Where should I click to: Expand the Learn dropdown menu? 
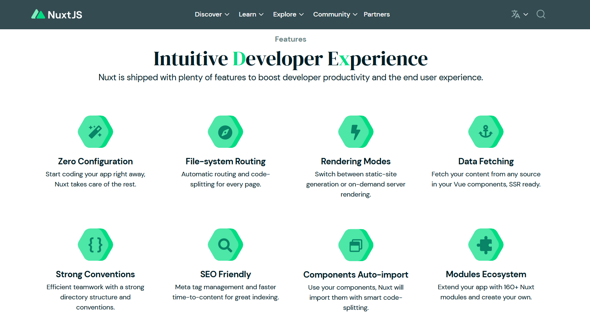point(251,14)
